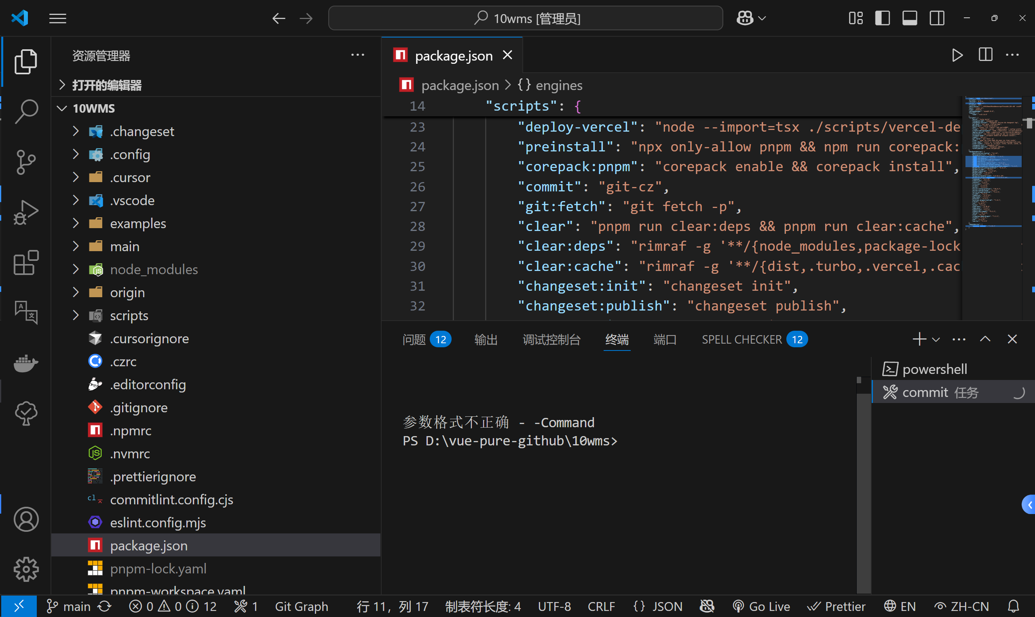Maximize the panel with the up chevron
Screen dimensions: 1035x617
tap(985, 339)
